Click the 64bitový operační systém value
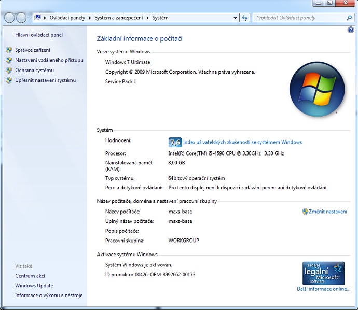 pos(197,178)
